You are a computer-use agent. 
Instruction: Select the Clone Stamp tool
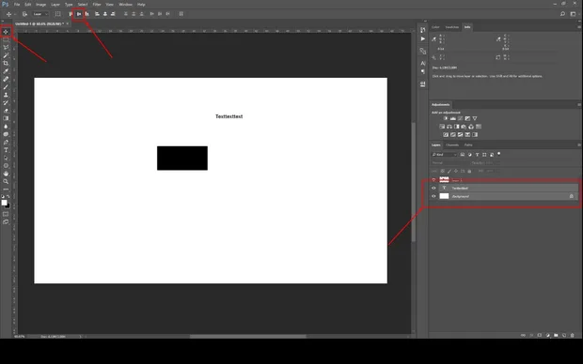(x=6, y=95)
